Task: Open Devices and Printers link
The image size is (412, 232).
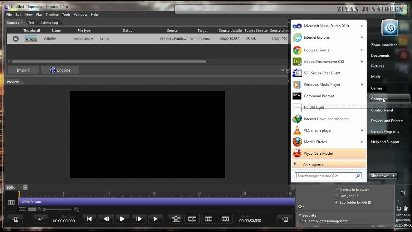Action: (387, 121)
